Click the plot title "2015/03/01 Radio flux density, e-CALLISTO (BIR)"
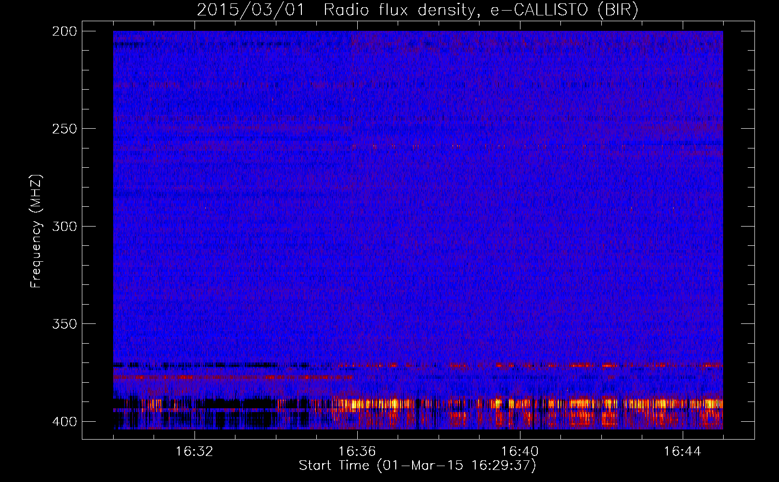This screenshot has height=482, width=779. 417,10
